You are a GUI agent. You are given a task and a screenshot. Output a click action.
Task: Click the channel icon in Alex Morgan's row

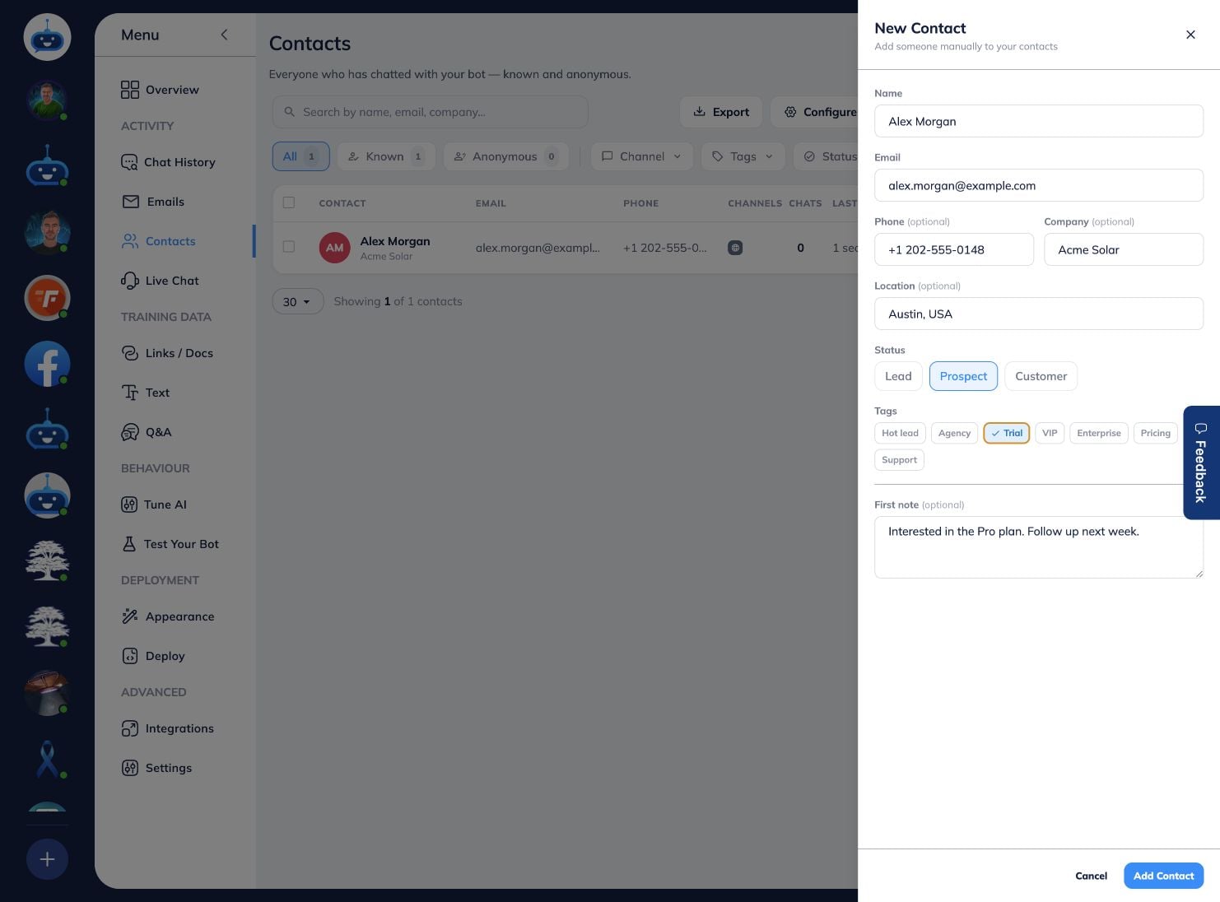(x=735, y=247)
